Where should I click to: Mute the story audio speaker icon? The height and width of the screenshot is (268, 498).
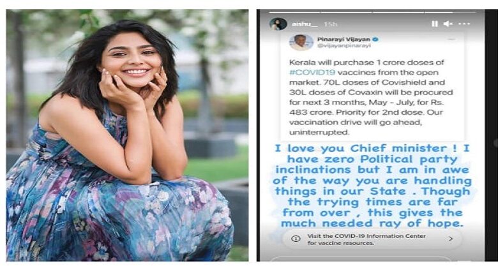tap(448, 24)
